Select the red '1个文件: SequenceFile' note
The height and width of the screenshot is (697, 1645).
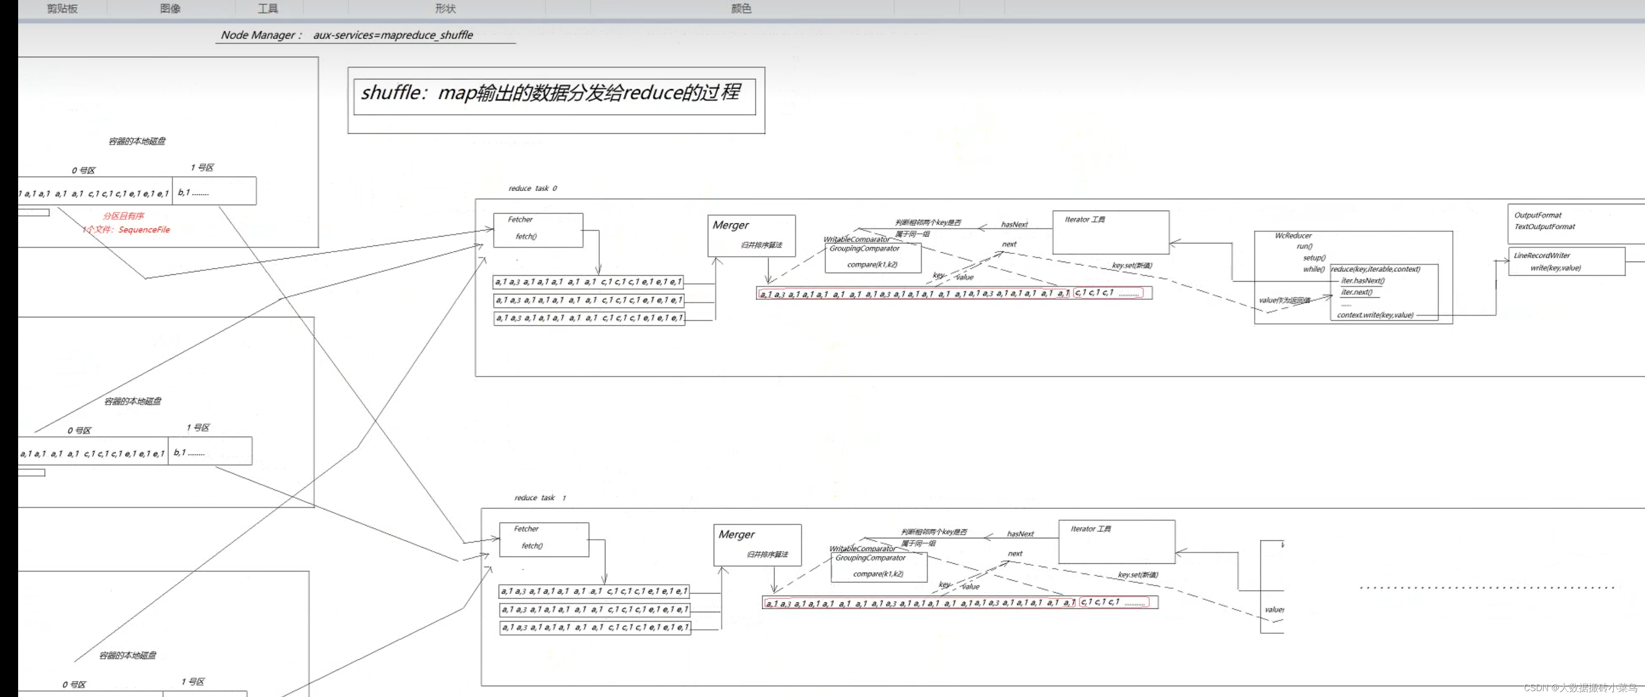[126, 229]
